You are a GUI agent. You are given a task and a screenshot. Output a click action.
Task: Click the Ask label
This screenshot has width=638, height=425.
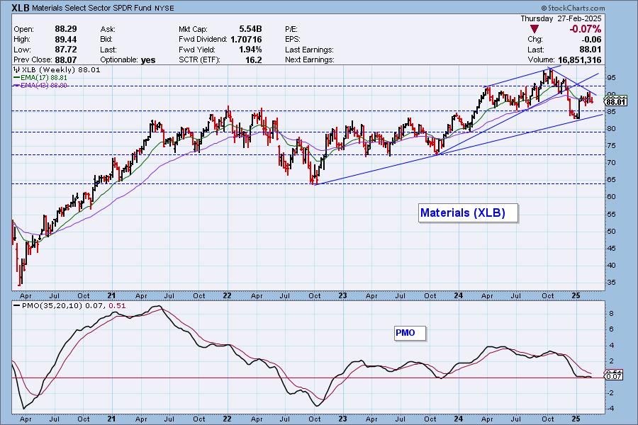tap(108, 29)
